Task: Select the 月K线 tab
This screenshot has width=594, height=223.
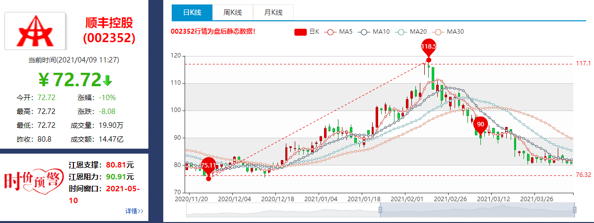Action: 273,12
